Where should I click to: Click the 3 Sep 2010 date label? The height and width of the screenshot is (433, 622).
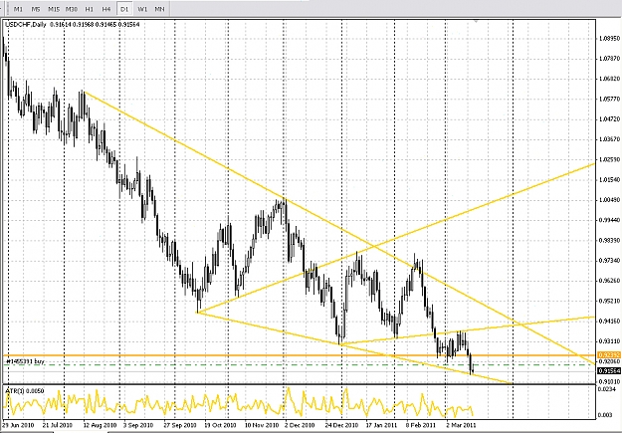coord(139,425)
